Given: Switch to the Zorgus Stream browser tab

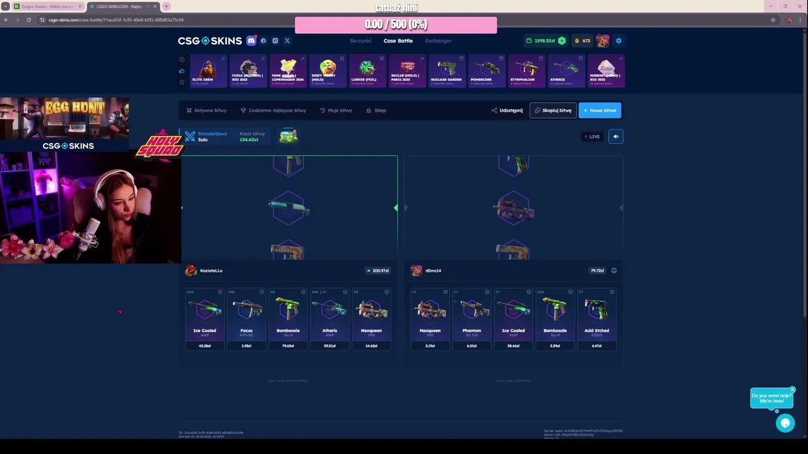Looking at the screenshot, I should pyautogui.click(x=48, y=6).
